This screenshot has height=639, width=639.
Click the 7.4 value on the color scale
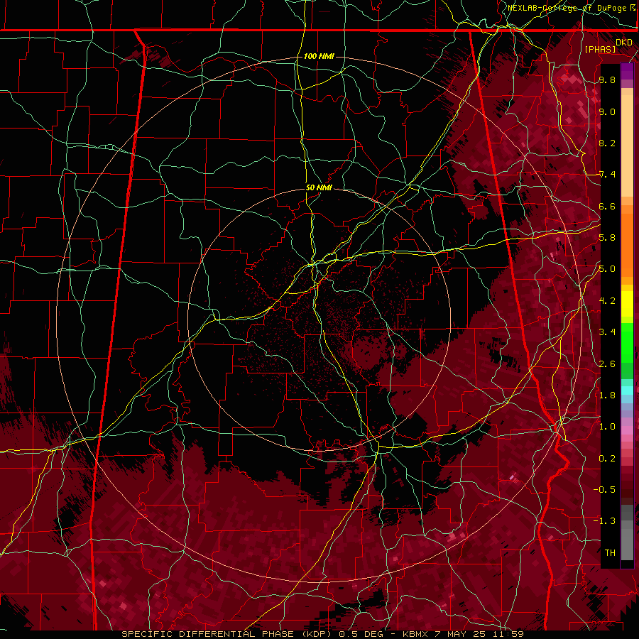pyautogui.click(x=607, y=175)
